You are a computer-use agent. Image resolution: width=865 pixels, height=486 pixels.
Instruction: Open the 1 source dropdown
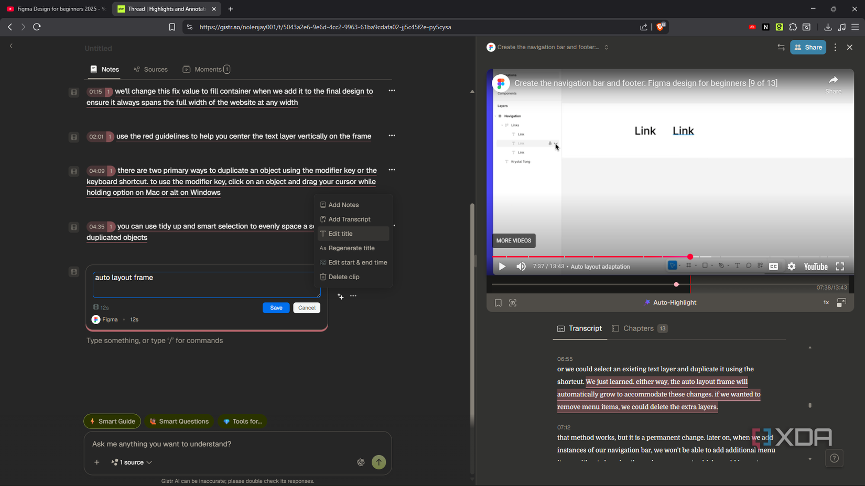pos(132,462)
